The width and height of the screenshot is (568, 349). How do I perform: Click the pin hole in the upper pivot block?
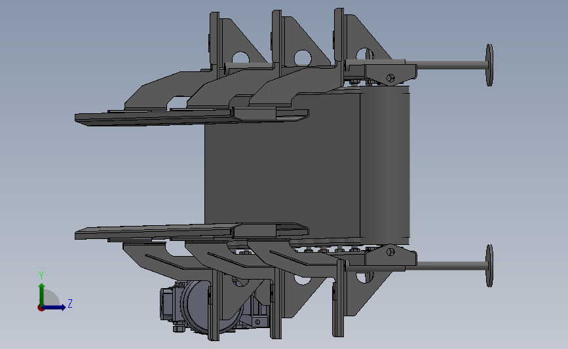tap(390, 78)
